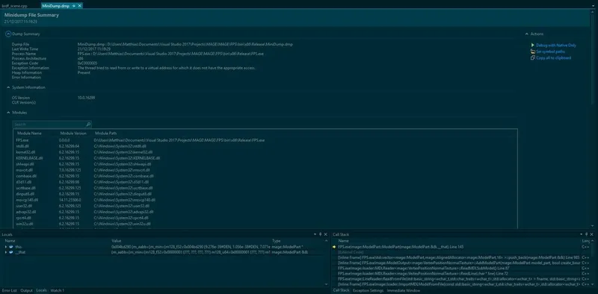Select the rpcrt4.dll module row
This screenshot has height=294, width=598.
click(x=265, y=218)
